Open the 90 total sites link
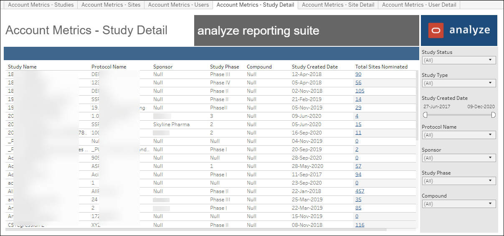 (358, 74)
